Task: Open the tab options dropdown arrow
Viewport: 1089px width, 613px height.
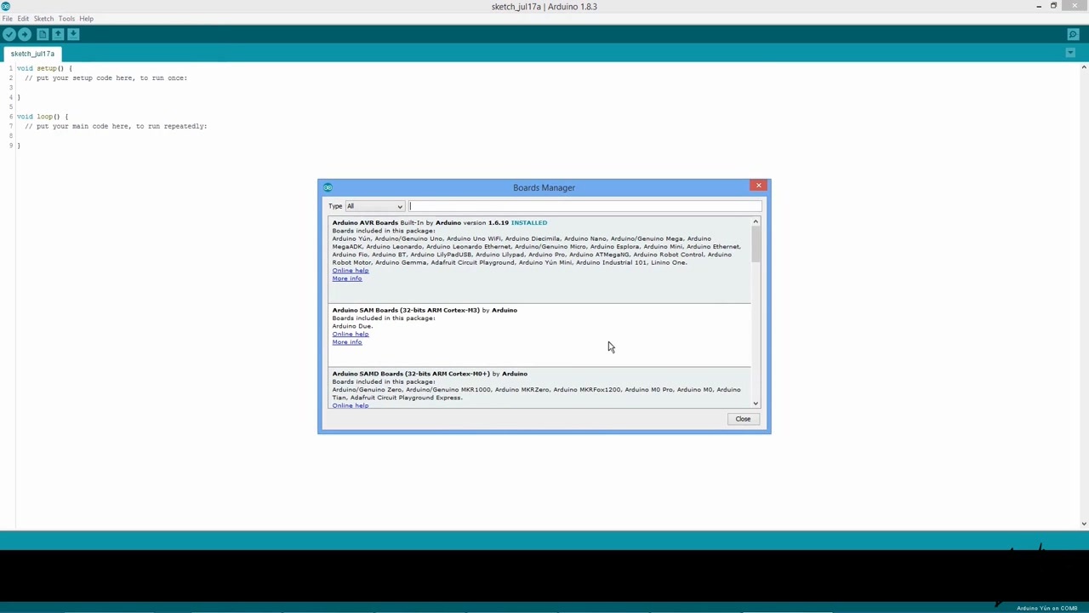Action: point(1070,53)
